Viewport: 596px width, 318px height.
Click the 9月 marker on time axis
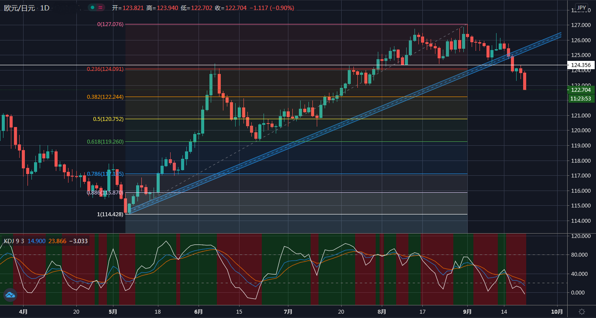(x=467, y=311)
